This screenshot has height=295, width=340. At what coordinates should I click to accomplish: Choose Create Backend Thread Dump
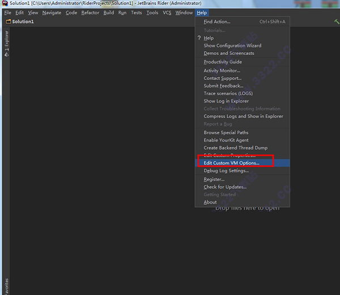point(243,148)
